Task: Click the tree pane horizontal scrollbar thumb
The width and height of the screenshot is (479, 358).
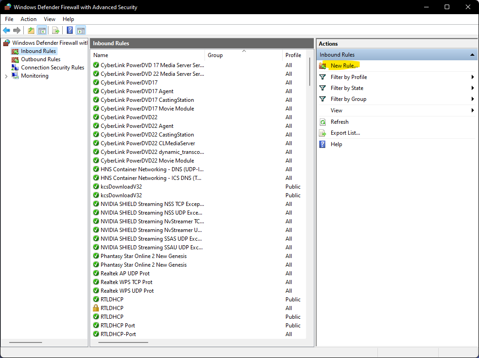Action: coord(25,342)
